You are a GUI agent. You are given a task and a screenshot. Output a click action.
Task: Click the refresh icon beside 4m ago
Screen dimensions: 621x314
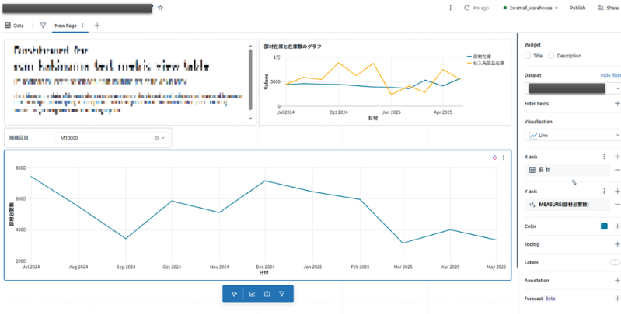point(467,8)
